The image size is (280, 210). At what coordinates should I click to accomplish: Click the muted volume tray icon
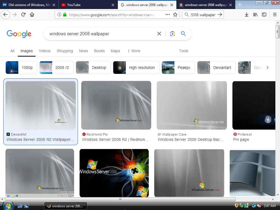[259, 206]
